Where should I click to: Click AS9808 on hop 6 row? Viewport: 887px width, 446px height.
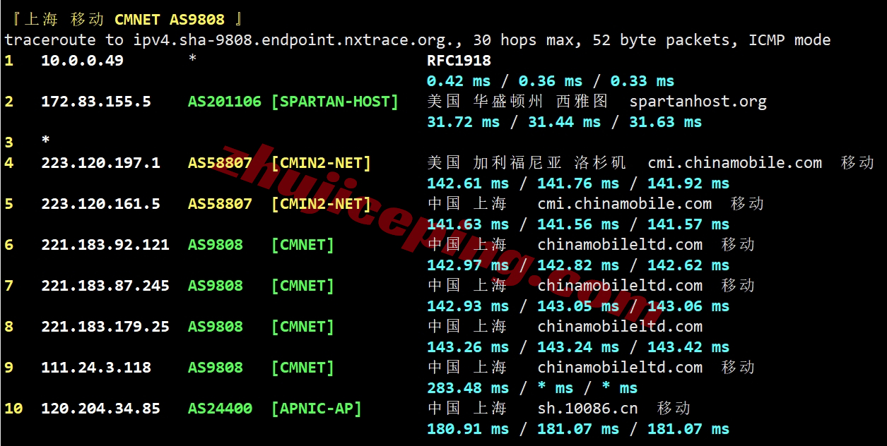216,245
